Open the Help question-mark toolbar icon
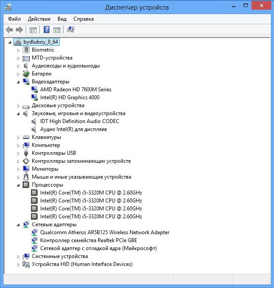This screenshot has width=274, height=288. tap(46, 30)
